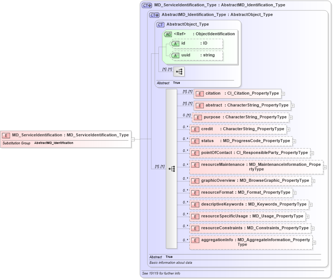333x279 pixels.
Task: Select the sequence compositor icon before citation
Action: [172, 168]
